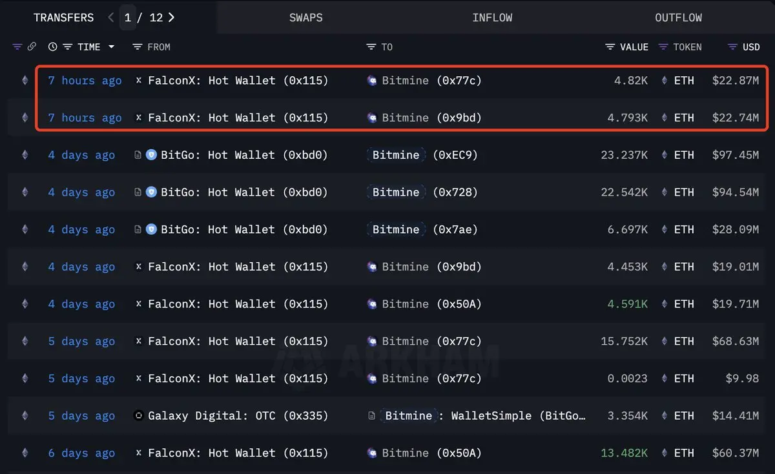Open the USD column filter
This screenshot has height=474, width=775.
732,46
